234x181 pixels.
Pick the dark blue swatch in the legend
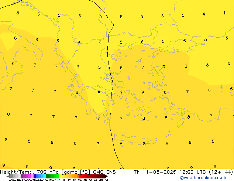pos(35,176)
